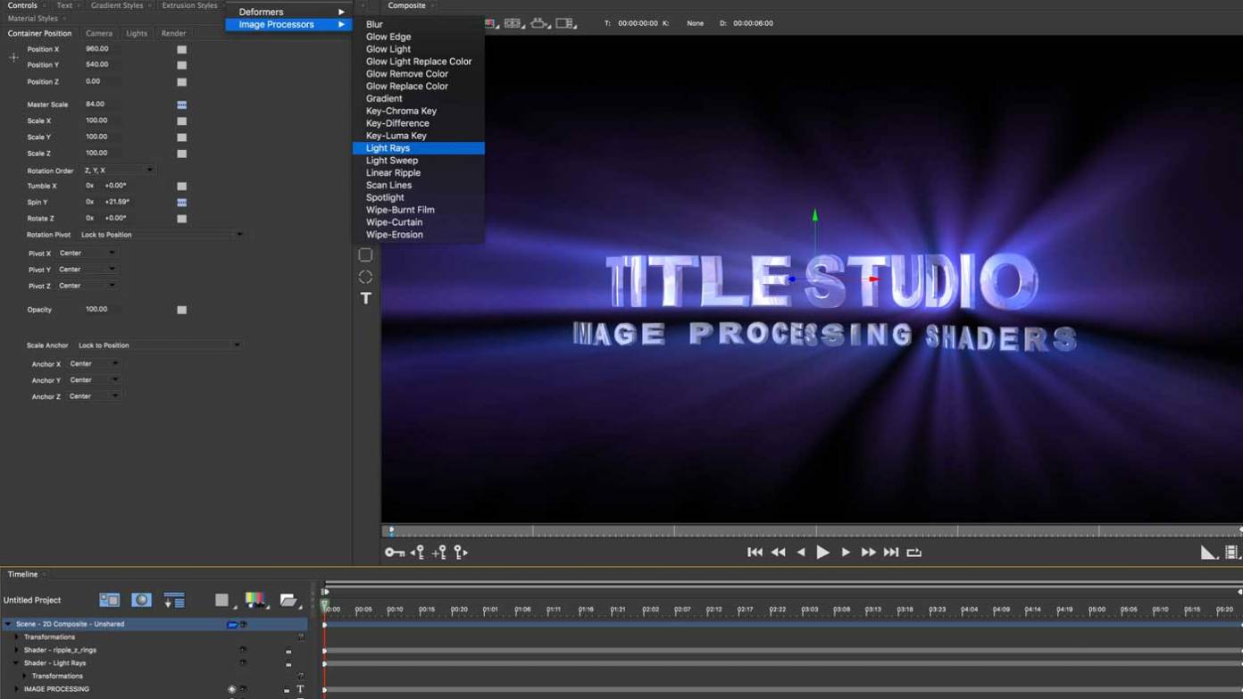Select the rectangle shape tool

(364, 254)
